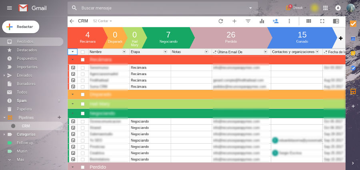Screen dimensions: 360x170
Task: Open the Etapa column dropdown
Action: click(165, 52)
